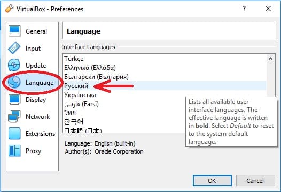
Task: Click the question mark help button
Action: [244, 9]
